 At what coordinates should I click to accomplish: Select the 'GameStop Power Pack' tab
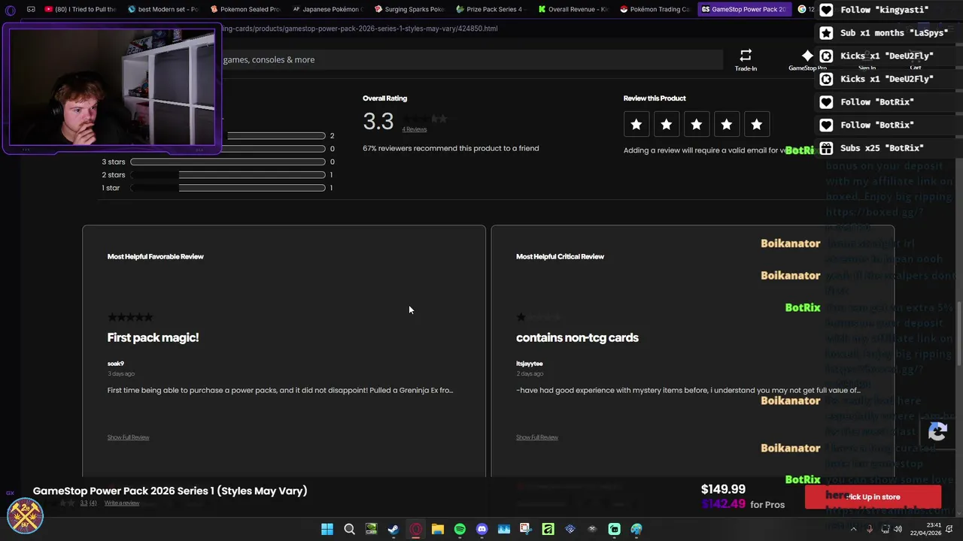coord(744,9)
